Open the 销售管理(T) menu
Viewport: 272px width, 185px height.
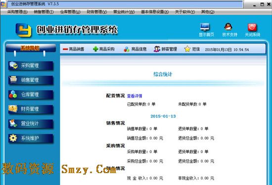tap(44, 12)
